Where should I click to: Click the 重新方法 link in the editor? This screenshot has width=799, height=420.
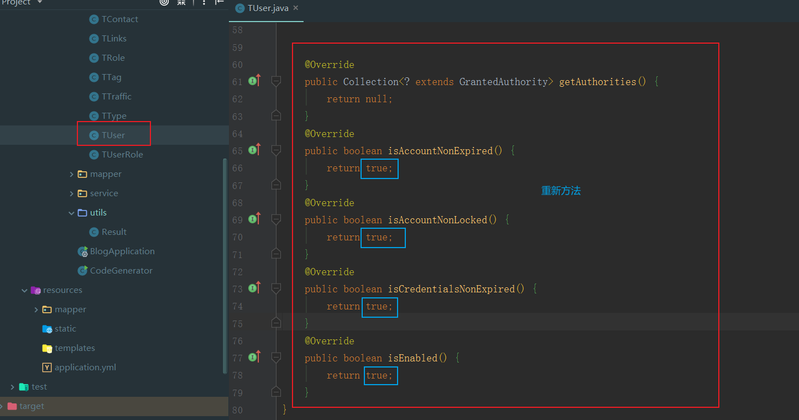click(561, 190)
